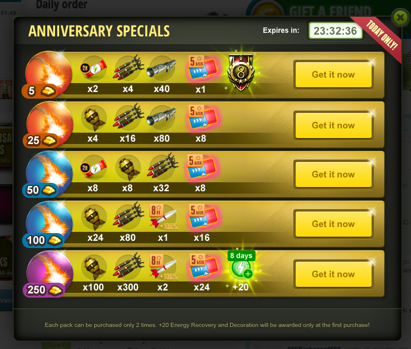Click Get it now for the 25 gold pack

coord(333,125)
